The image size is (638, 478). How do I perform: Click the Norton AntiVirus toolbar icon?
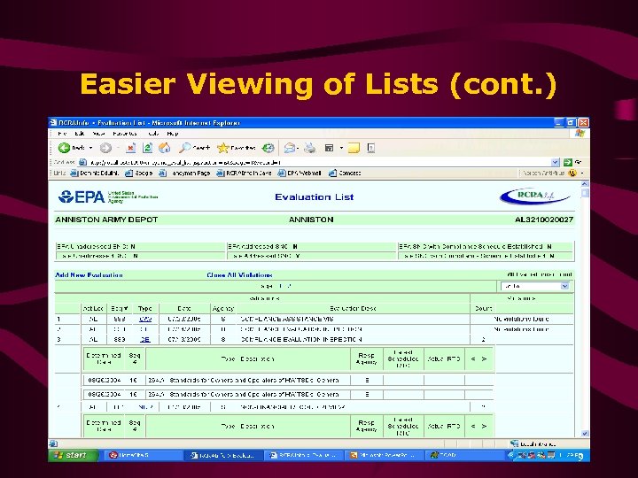pyautogui.click(x=572, y=173)
